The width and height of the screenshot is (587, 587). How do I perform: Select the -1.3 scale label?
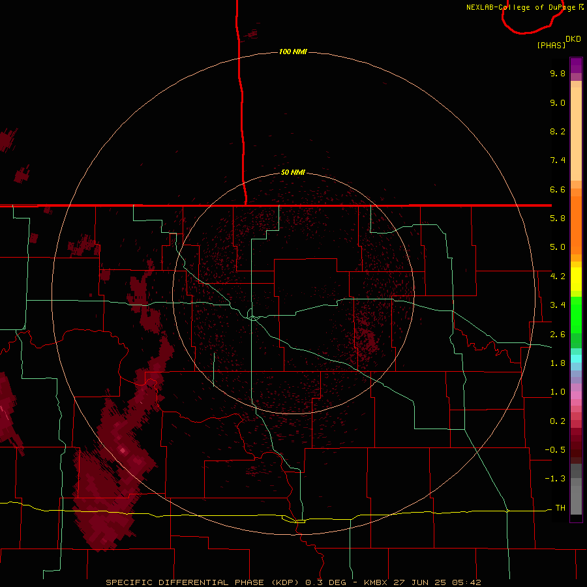click(555, 479)
